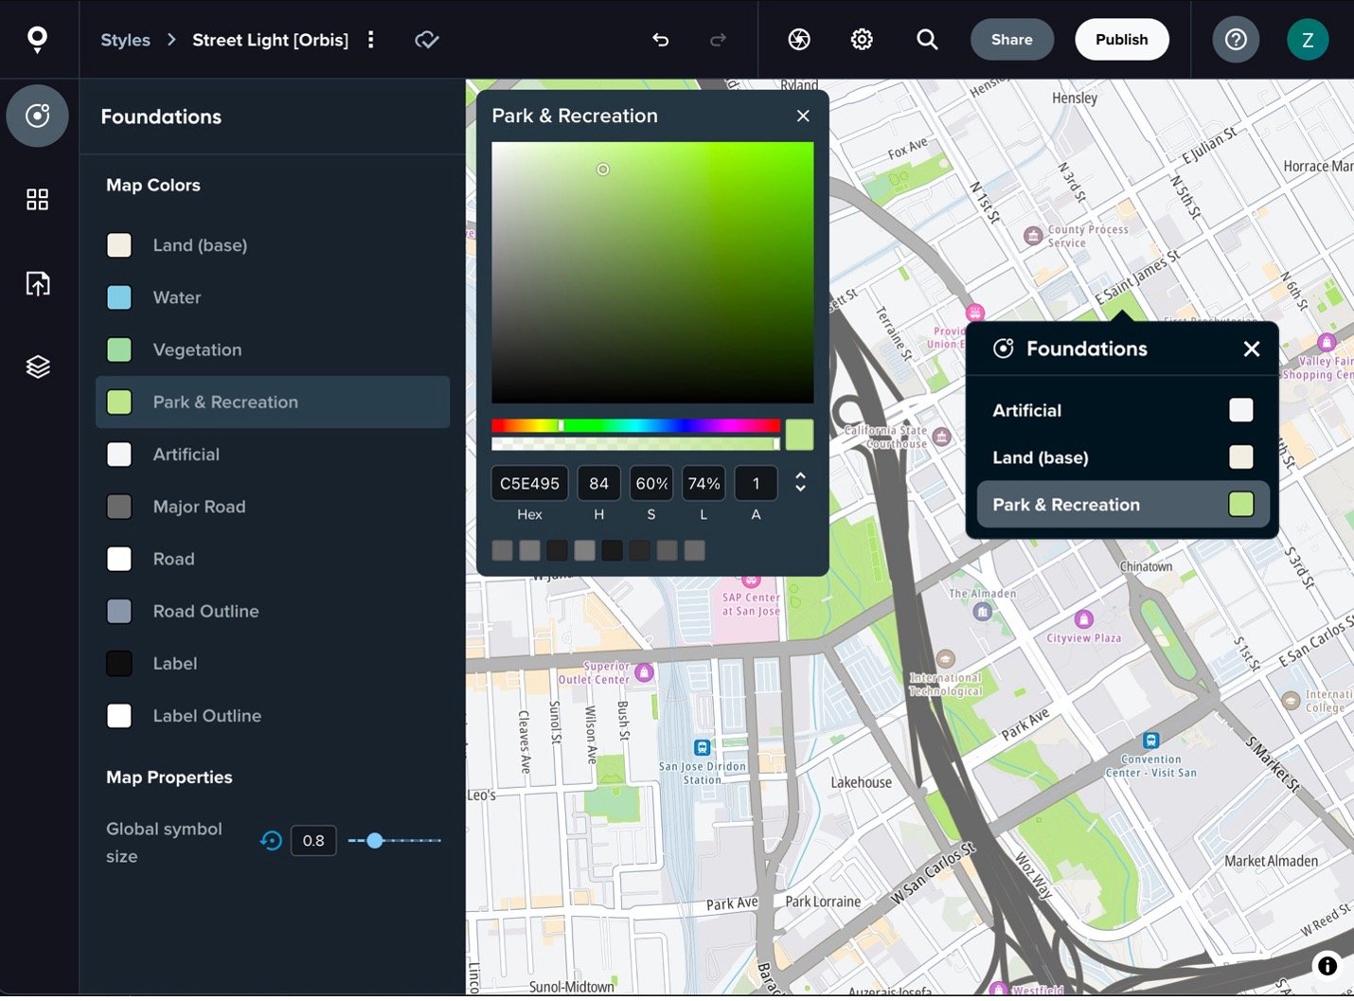Go to Styles breadcrumb
The image size is (1354, 1001).
tap(125, 40)
